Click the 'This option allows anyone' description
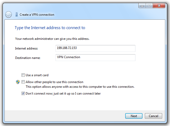The height and width of the screenshot is (126, 170). [80, 87]
